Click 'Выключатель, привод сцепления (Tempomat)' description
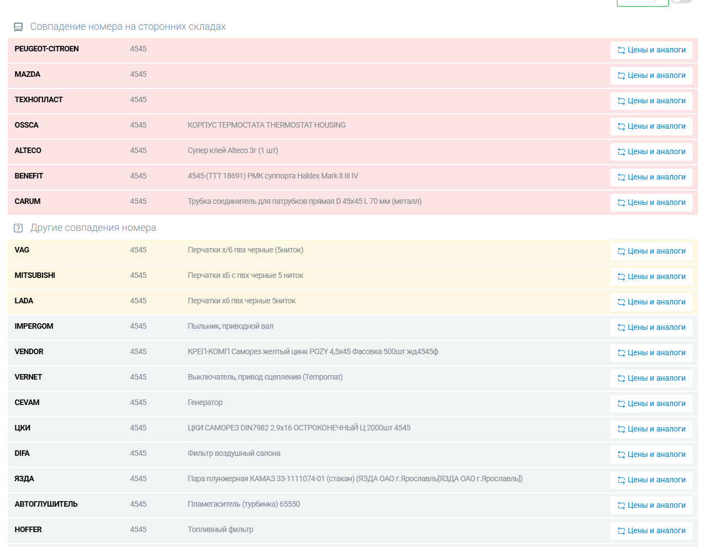 click(x=265, y=377)
